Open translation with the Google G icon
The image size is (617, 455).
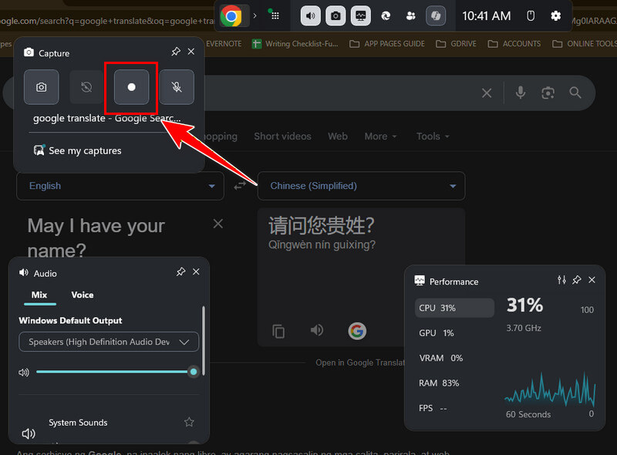pyautogui.click(x=357, y=330)
